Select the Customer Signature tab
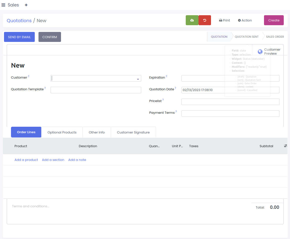290x239 pixels. [x=133, y=132]
